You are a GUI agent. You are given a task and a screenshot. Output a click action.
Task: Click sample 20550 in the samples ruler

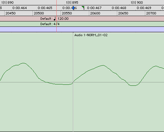coord(67,13)
